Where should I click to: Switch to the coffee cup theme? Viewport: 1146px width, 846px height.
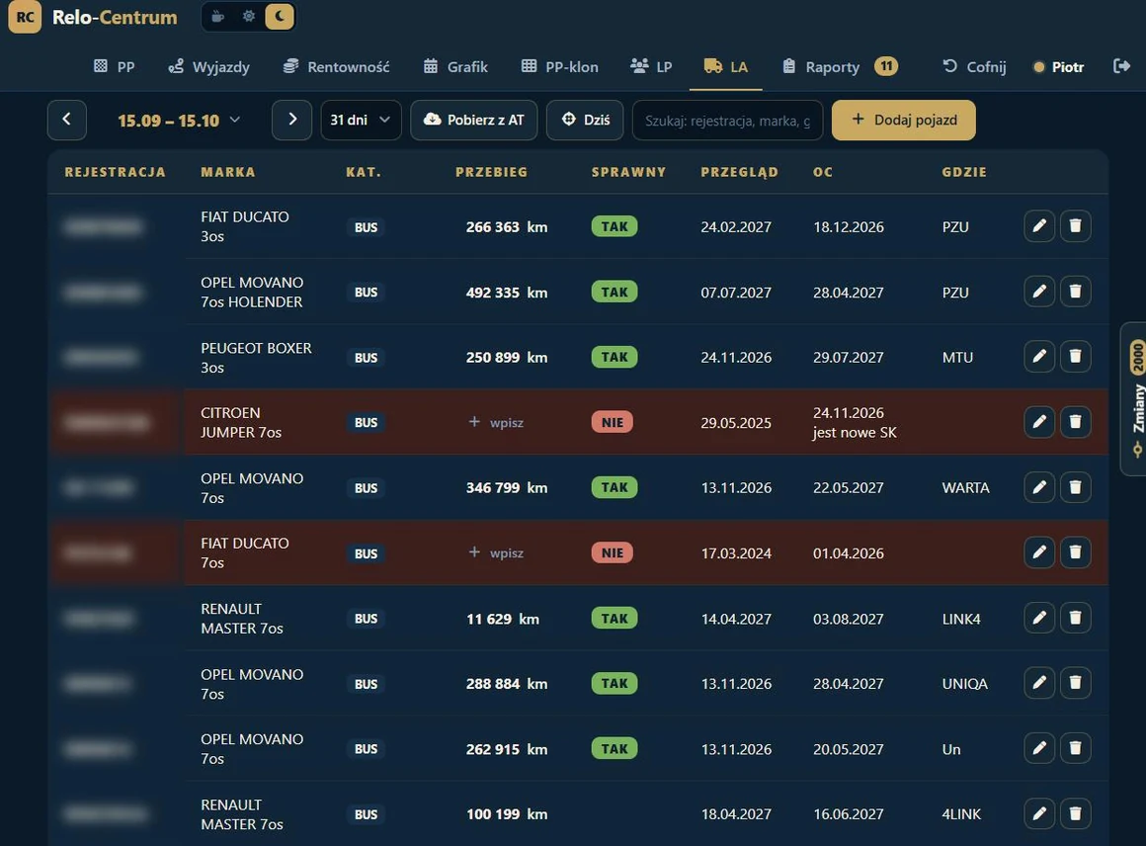217,16
